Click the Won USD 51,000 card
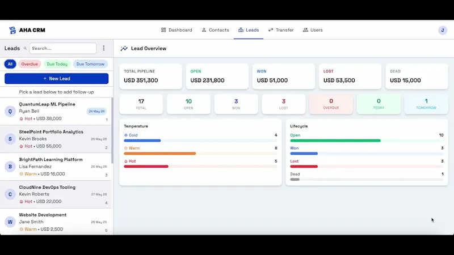Image resolution: width=454 pixels, height=255 pixels. (x=283, y=76)
